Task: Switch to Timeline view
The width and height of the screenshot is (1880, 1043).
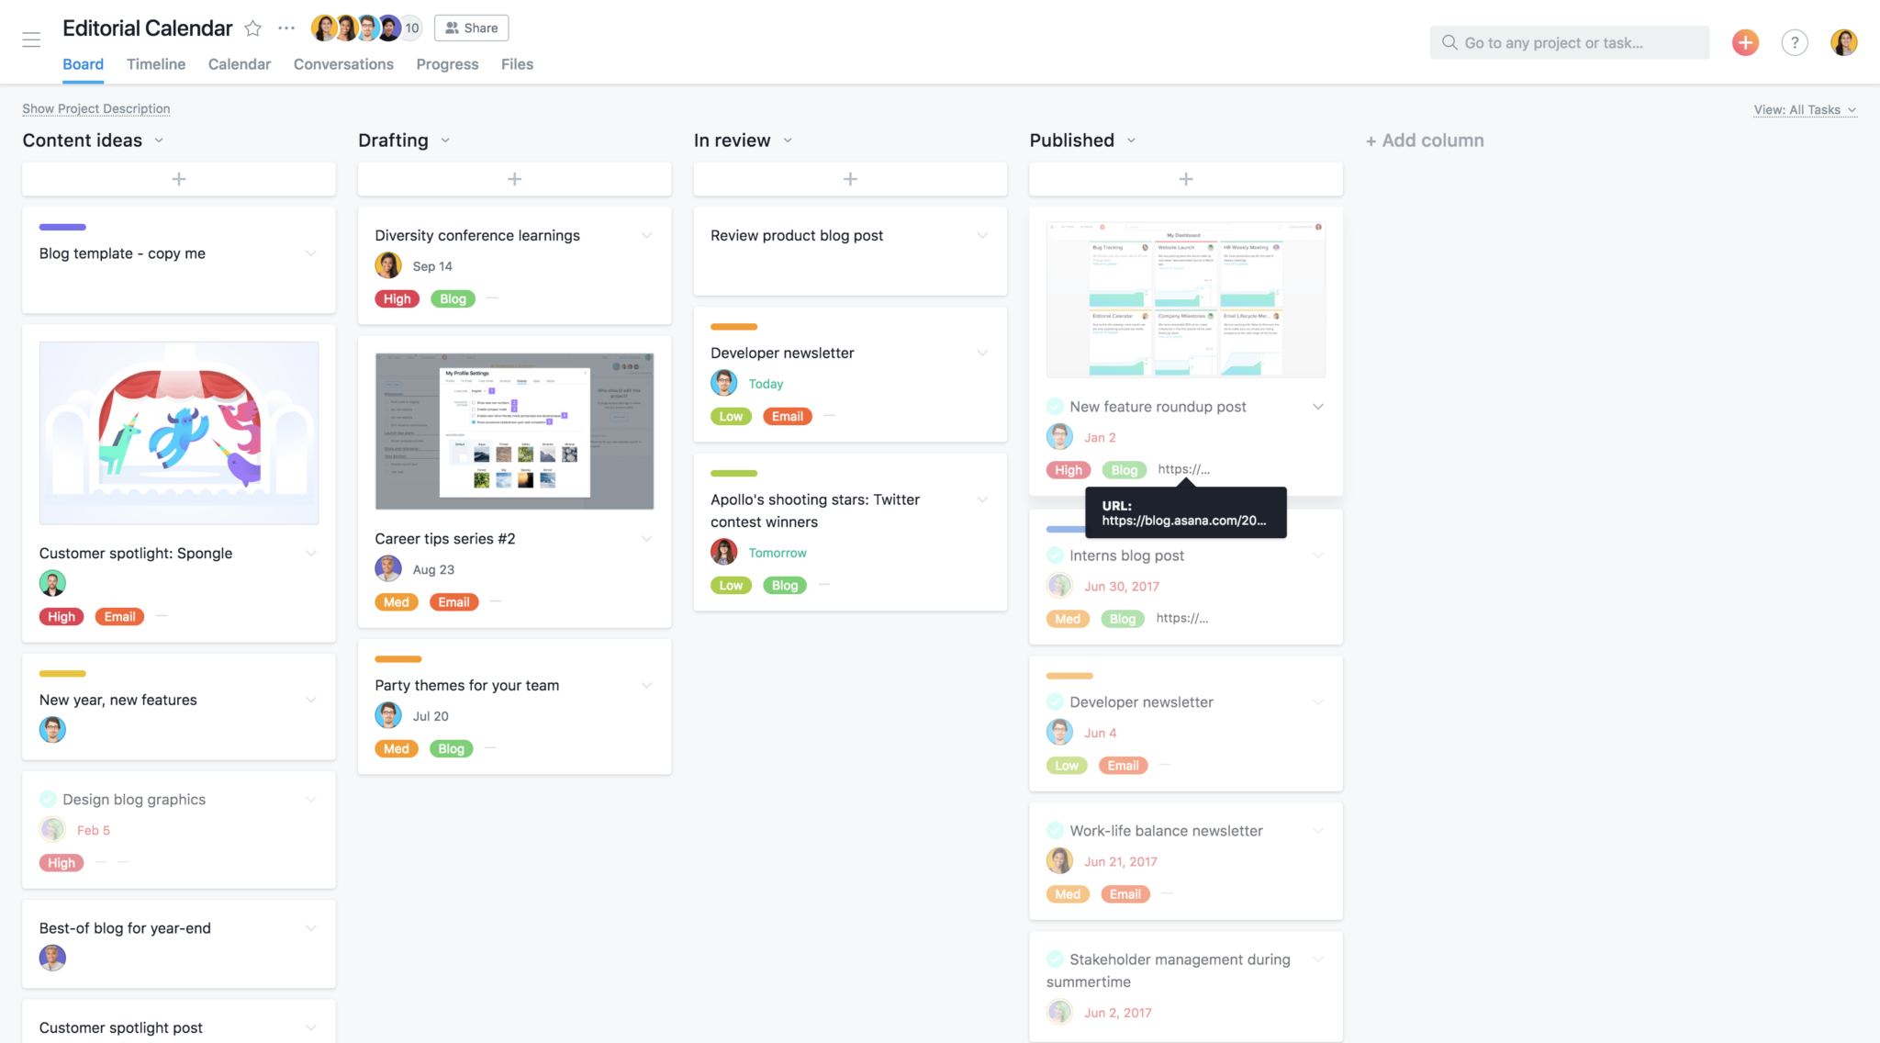Action: [x=155, y=63]
